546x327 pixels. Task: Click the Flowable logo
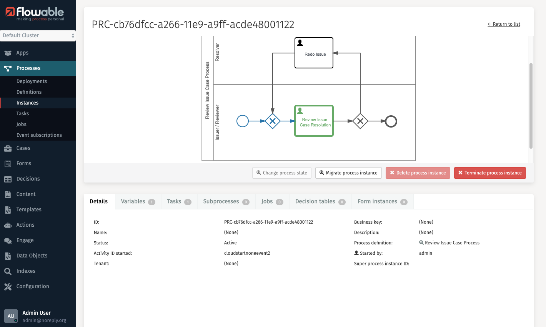coord(35,13)
